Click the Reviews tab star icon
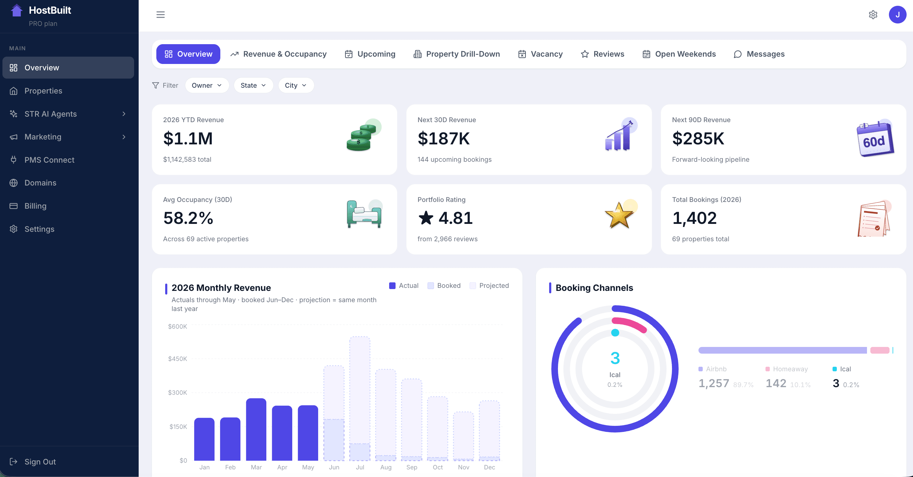 point(585,54)
